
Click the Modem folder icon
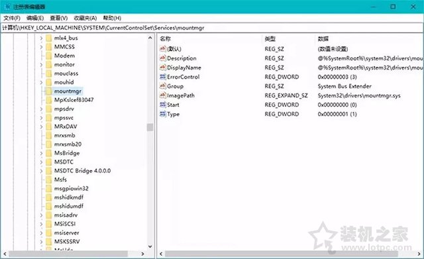48,56
